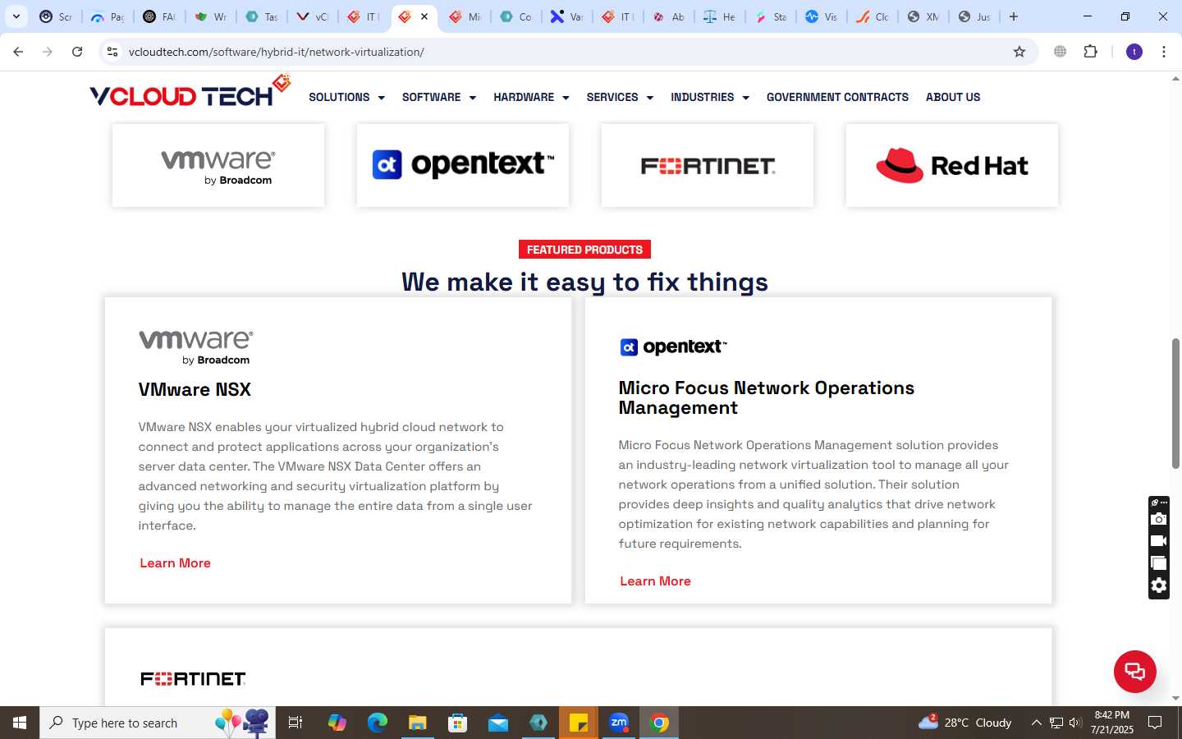
Task: Open the VMware NSX heading
Action: 195,389
